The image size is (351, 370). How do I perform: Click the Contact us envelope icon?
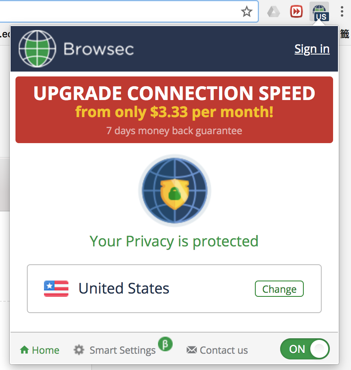coord(191,350)
